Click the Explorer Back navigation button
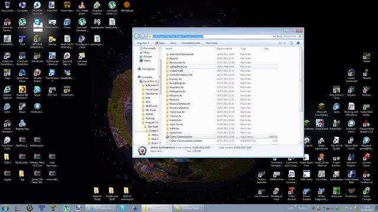Screen dimensions: 378x212 click(x=136, y=37)
